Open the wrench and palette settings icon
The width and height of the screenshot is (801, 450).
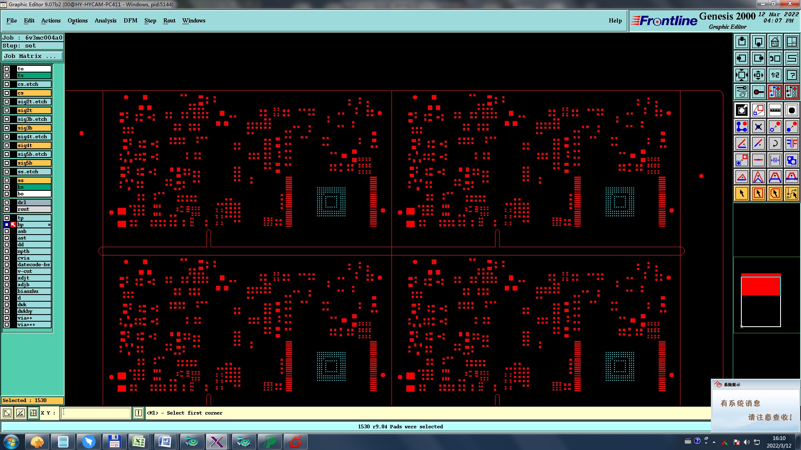point(742,92)
